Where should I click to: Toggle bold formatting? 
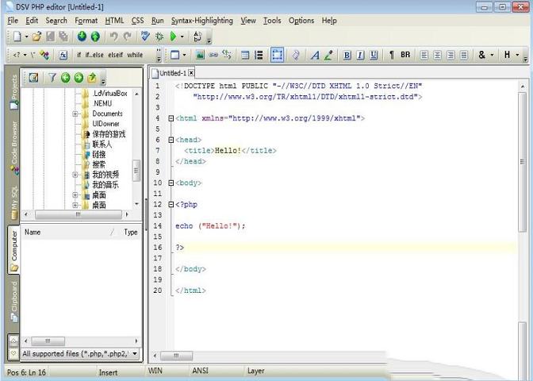point(347,55)
